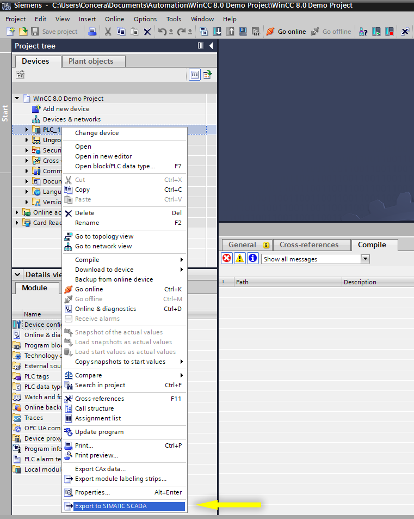Image resolution: width=414 pixels, height=519 pixels.
Task: Select Export to SIMATIC SCADA menu entry
Action: click(x=110, y=506)
